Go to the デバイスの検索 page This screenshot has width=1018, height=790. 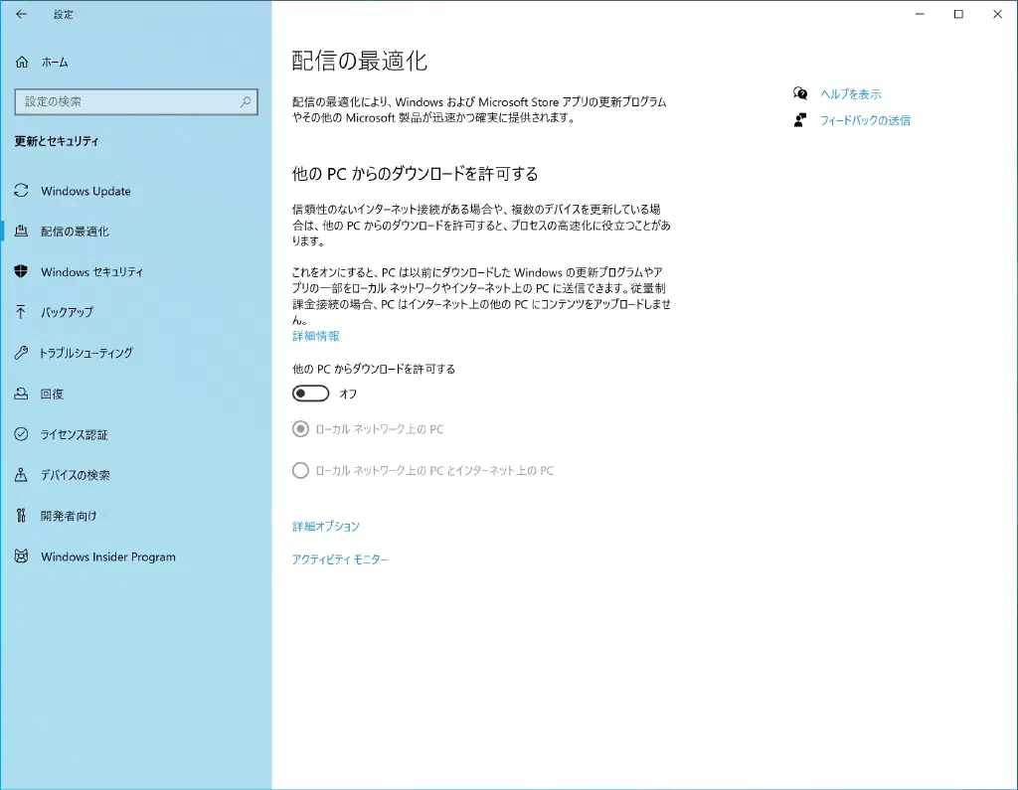pyautogui.click(x=75, y=475)
